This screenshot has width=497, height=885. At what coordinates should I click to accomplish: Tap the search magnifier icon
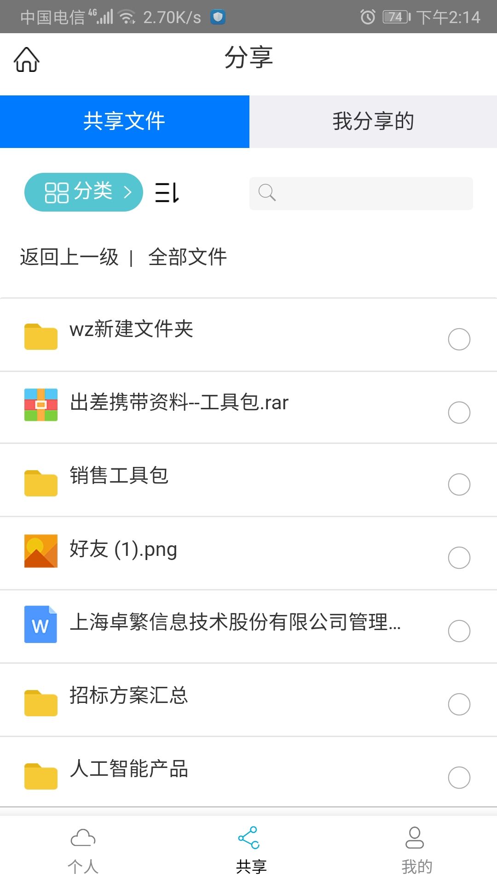coord(267,193)
